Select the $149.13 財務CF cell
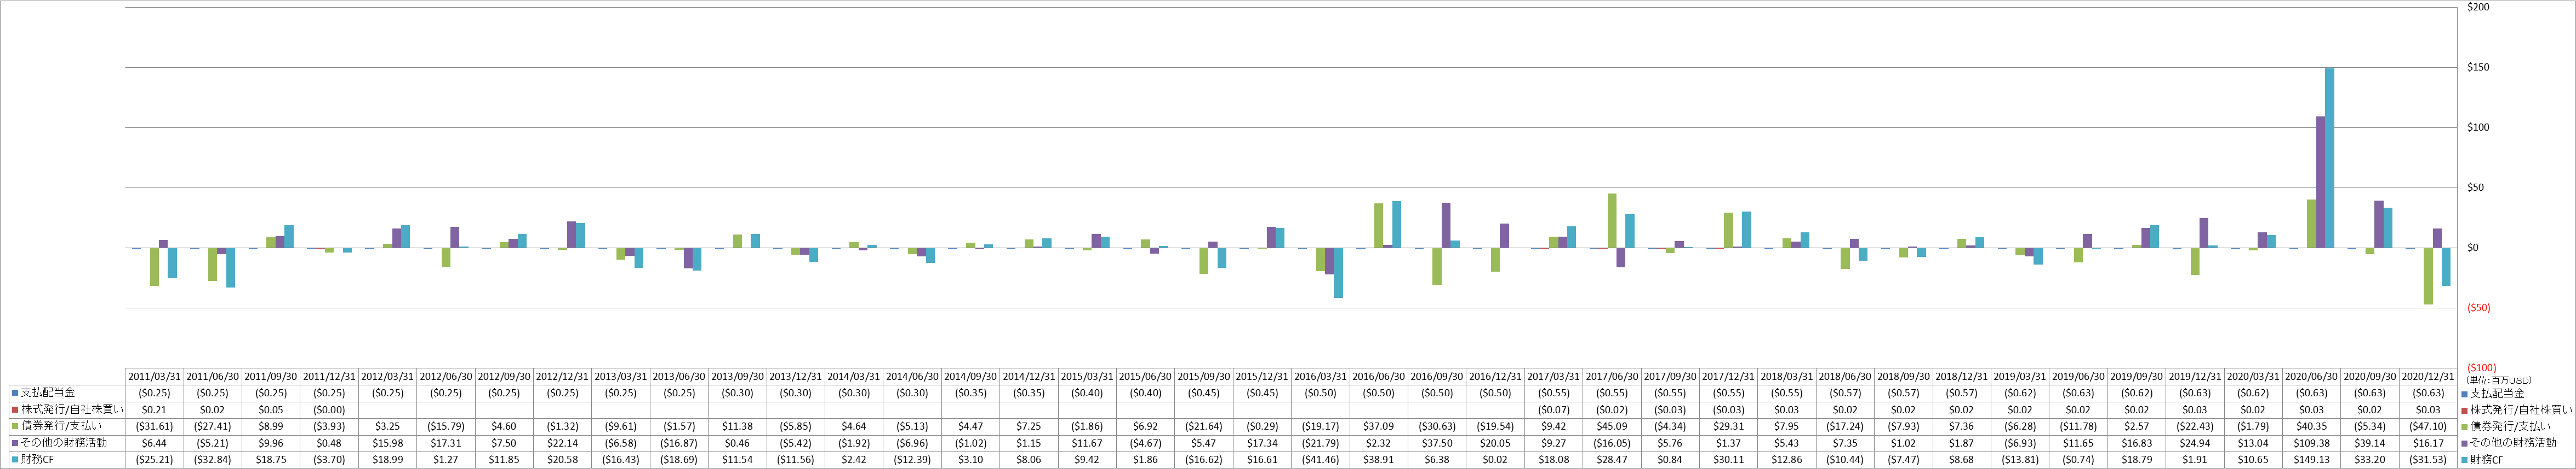 pos(2311,460)
